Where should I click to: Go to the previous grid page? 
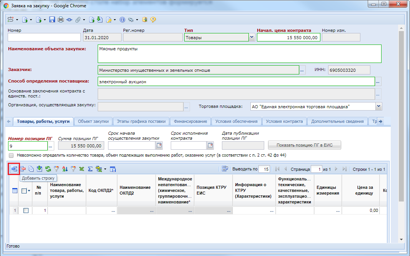coord(285,169)
